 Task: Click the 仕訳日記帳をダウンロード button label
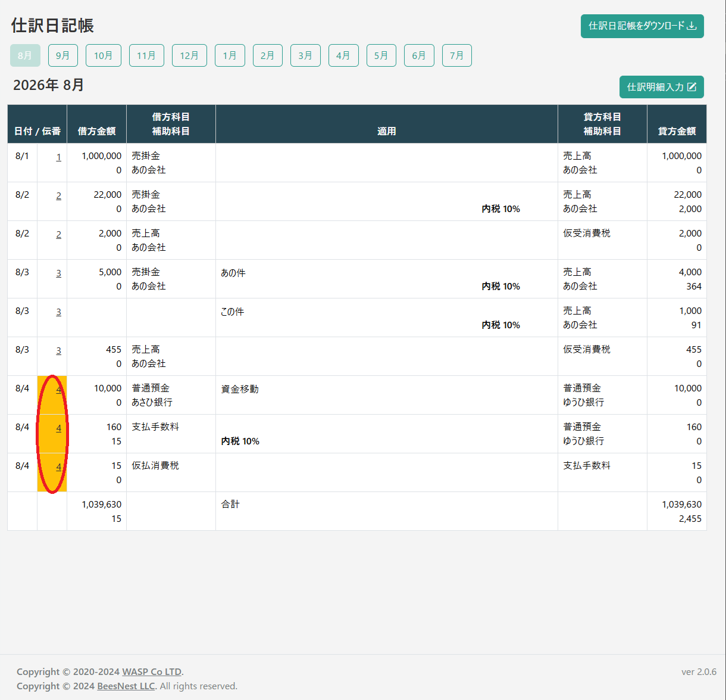(x=636, y=26)
